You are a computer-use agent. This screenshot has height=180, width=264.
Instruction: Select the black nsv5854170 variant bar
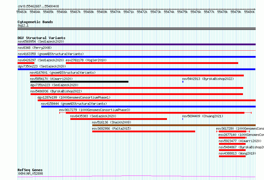tap(79, 82)
